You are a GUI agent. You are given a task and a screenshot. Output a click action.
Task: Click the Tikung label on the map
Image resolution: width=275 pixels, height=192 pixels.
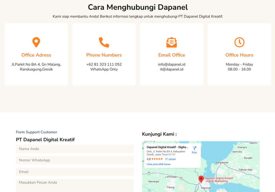[x=171, y=187]
